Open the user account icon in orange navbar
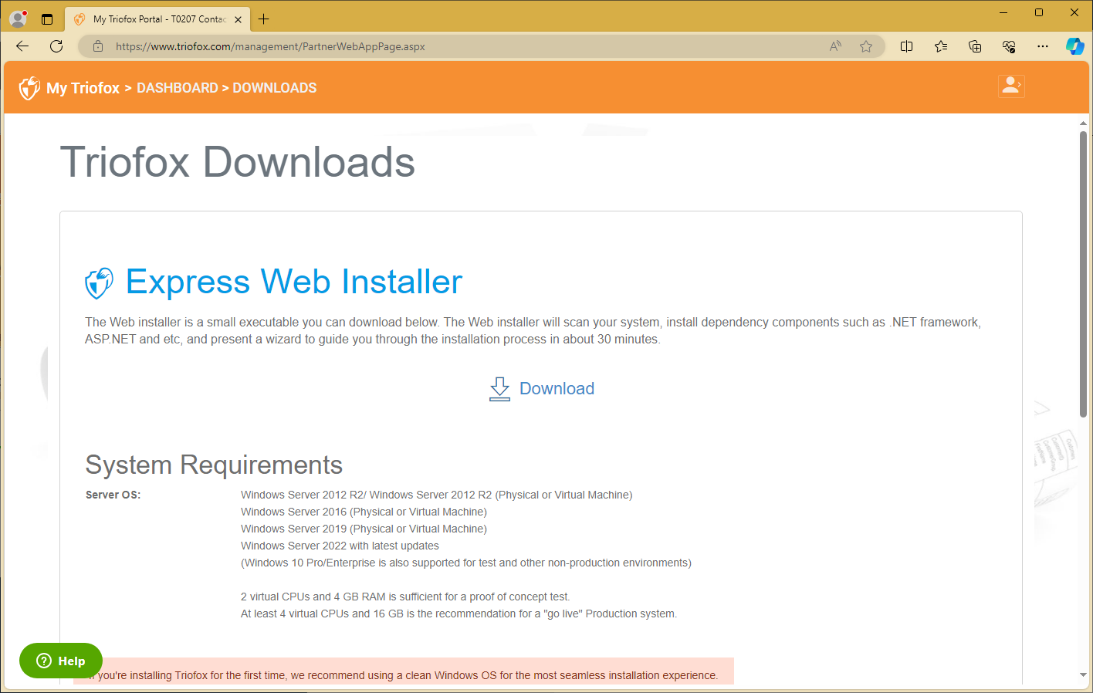 click(1011, 86)
